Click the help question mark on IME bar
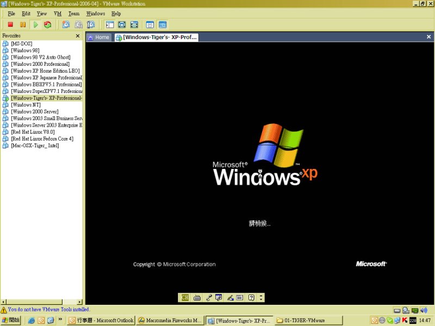Viewport: 435px width, 326px height. coord(251,298)
